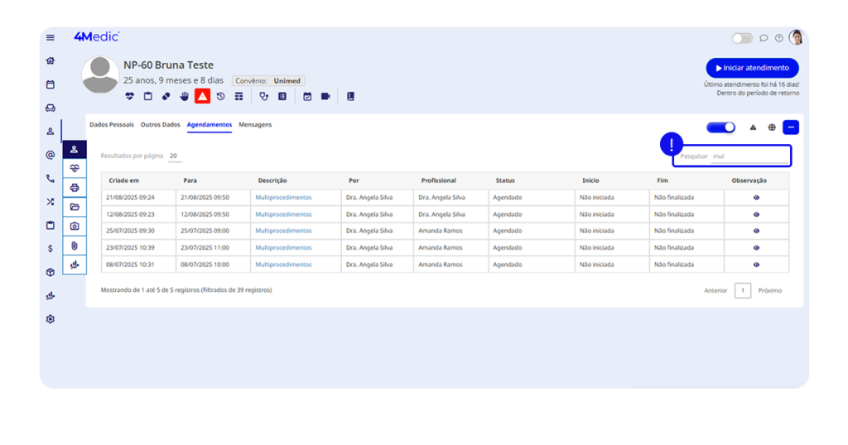Expand the three-dots more options button
The image size is (848, 445).
pyautogui.click(x=791, y=127)
